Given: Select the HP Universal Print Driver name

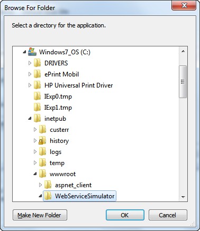Looking at the screenshot, I should tap(79, 85).
